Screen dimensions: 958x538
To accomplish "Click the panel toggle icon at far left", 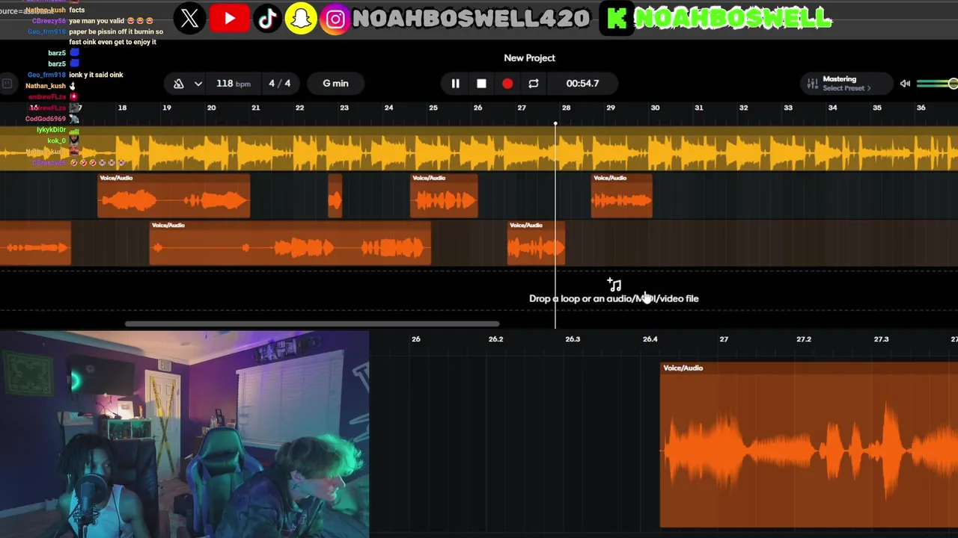I will click(x=7, y=84).
